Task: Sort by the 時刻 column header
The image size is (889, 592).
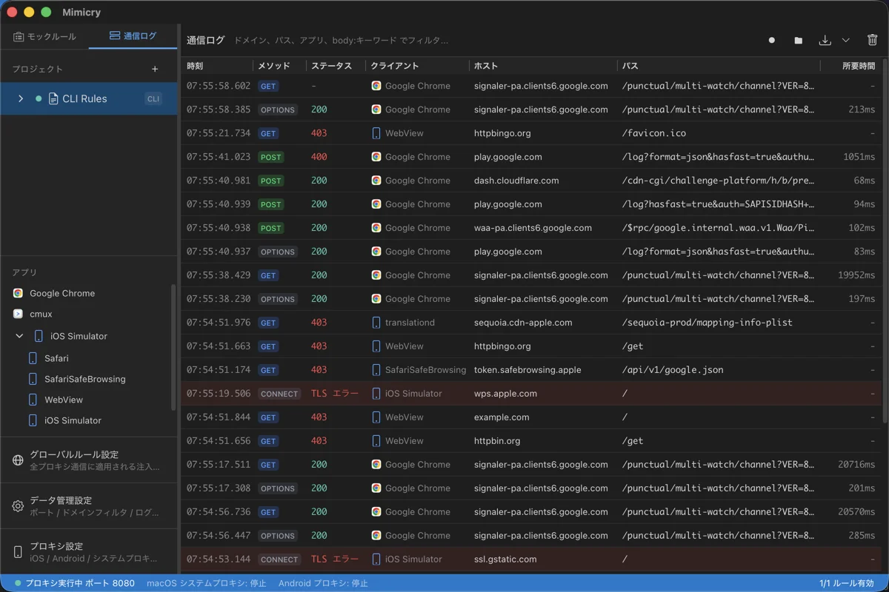Action: (x=196, y=66)
